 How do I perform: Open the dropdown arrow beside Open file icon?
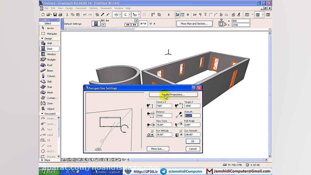[x=51, y=15]
